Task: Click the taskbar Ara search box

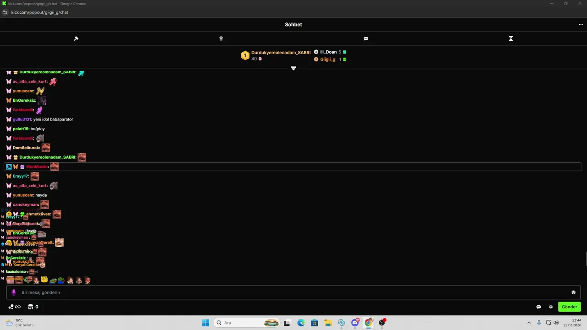Action: pyautogui.click(x=248, y=323)
